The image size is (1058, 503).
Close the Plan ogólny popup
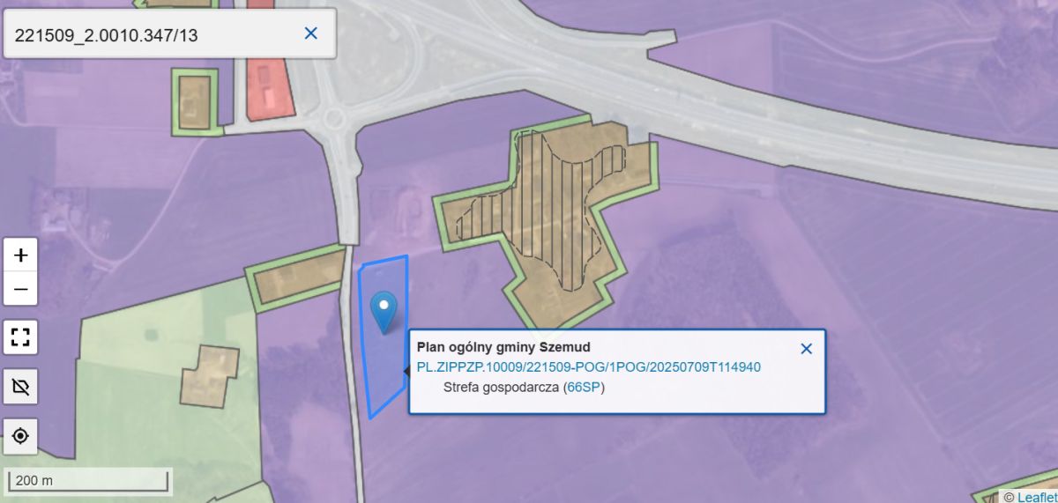[x=806, y=349]
